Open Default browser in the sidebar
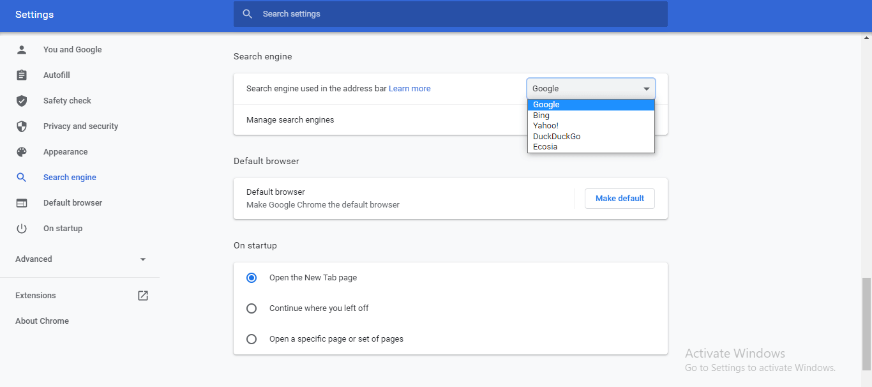 (x=73, y=203)
